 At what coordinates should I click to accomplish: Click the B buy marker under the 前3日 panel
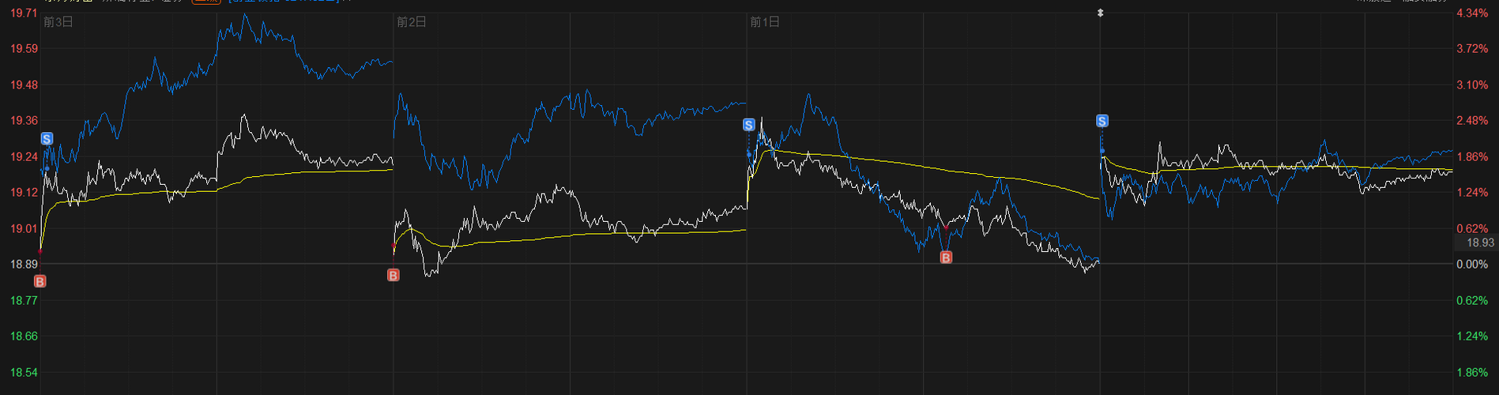click(x=40, y=281)
